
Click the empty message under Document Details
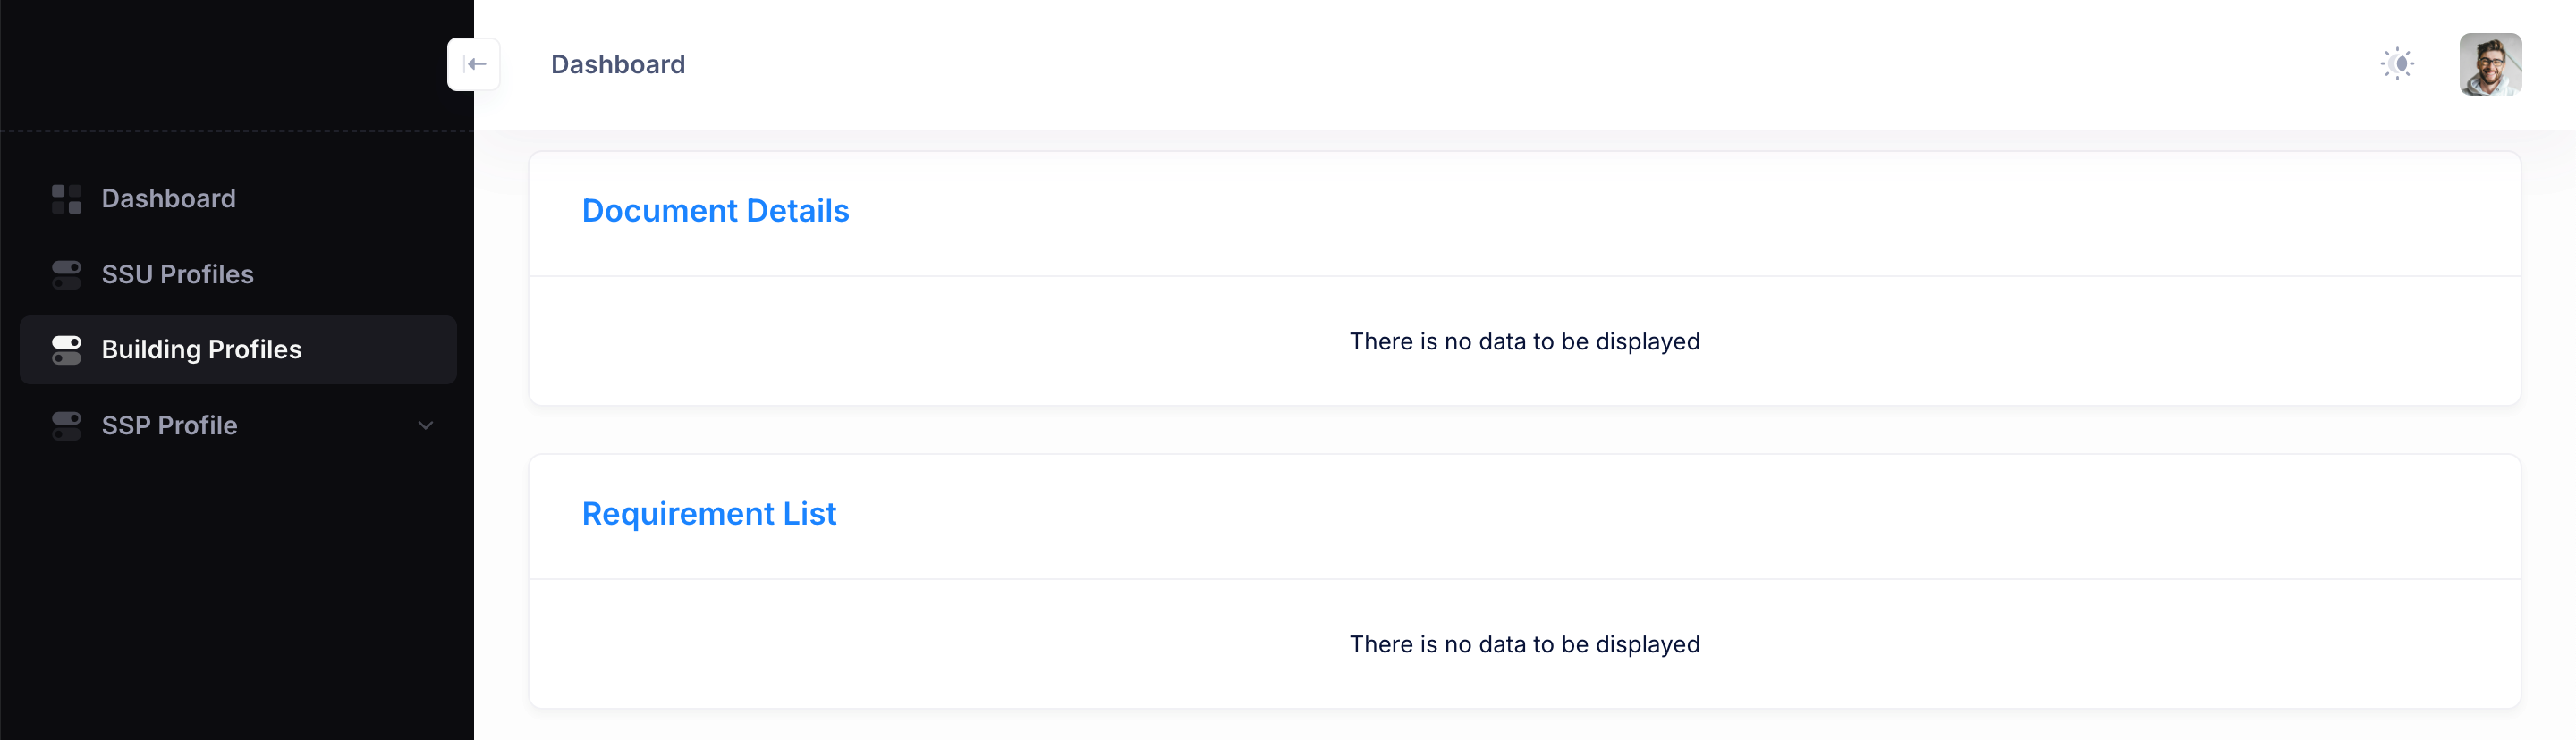point(1523,341)
